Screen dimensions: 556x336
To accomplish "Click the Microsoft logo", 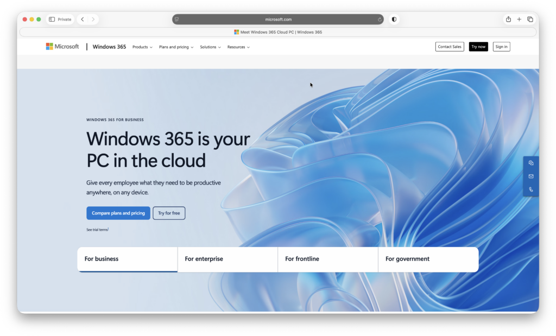I will (x=62, y=47).
